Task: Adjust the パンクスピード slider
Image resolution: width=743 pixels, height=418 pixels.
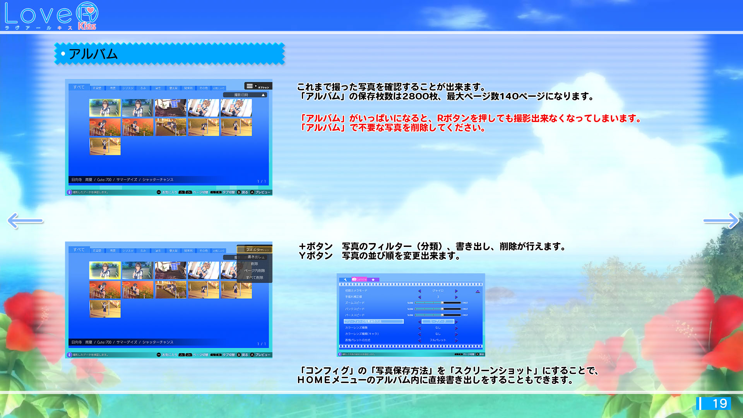Action: (x=438, y=309)
